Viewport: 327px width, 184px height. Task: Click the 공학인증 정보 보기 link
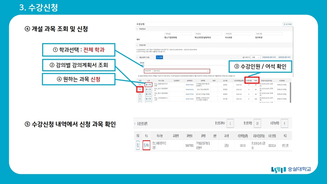(x=285, y=57)
